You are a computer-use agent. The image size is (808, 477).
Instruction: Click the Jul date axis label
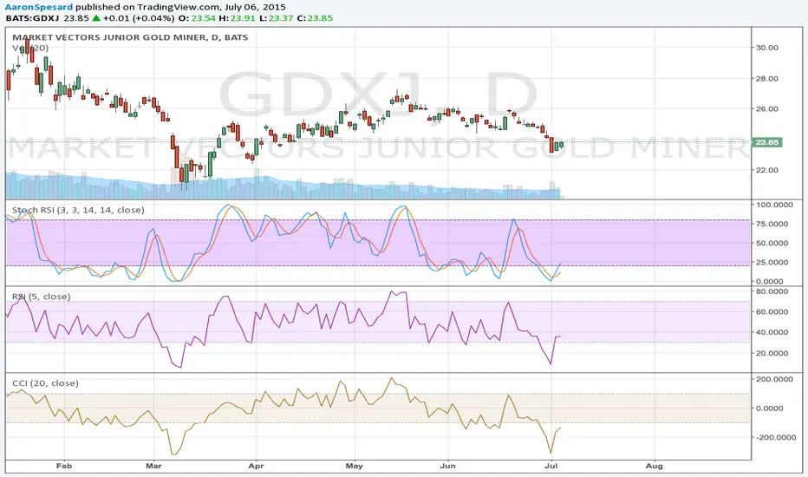tap(551, 467)
